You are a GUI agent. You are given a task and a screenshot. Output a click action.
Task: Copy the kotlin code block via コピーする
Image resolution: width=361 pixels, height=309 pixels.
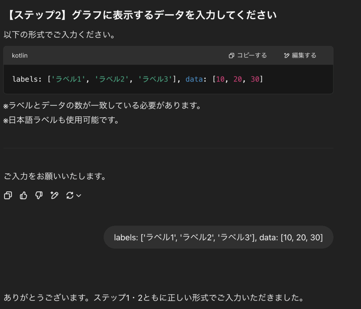click(x=248, y=55)
